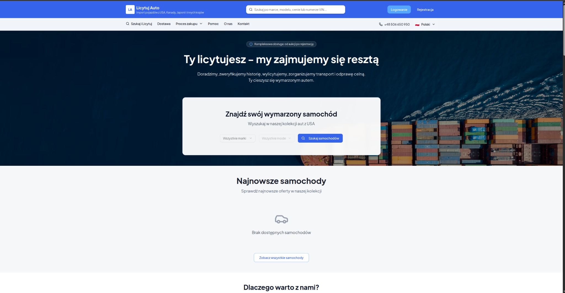Viewport: 565px width, 293px height.
Task: Select the O nas navigation item
Action: click(x=228, y=24)
